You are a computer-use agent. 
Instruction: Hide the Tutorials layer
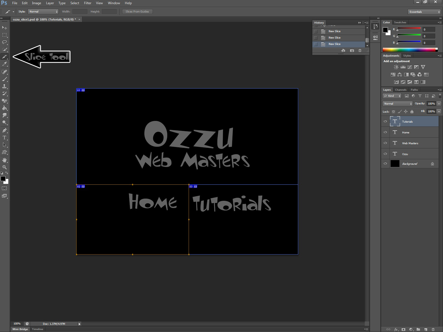[x=385, y=121]
